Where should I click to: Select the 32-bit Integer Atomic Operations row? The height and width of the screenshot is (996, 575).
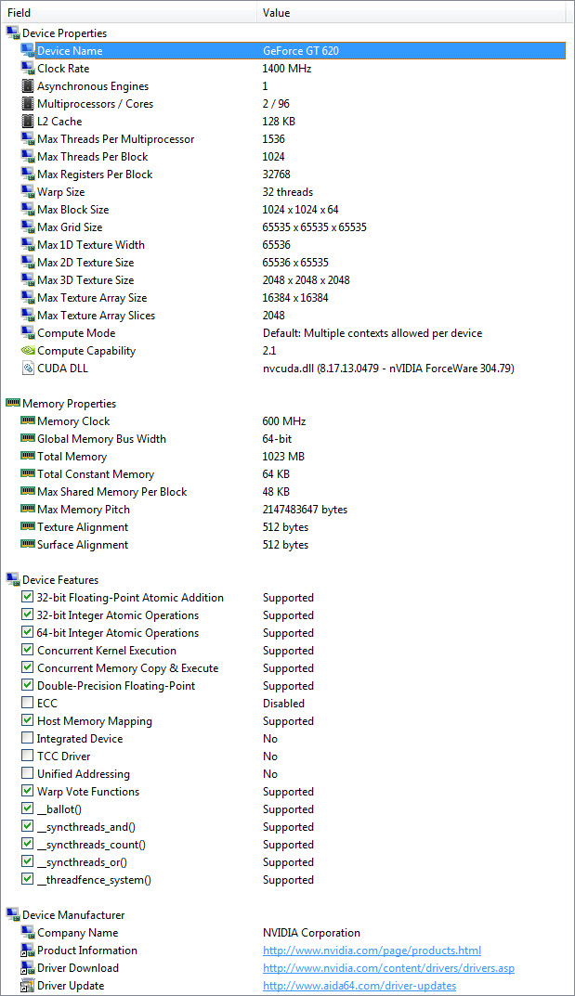pyautogui.click(x=284, y=614)
